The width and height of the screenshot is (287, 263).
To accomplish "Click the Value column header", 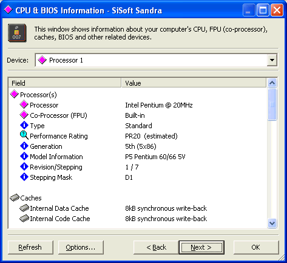I will pos(194,83).
